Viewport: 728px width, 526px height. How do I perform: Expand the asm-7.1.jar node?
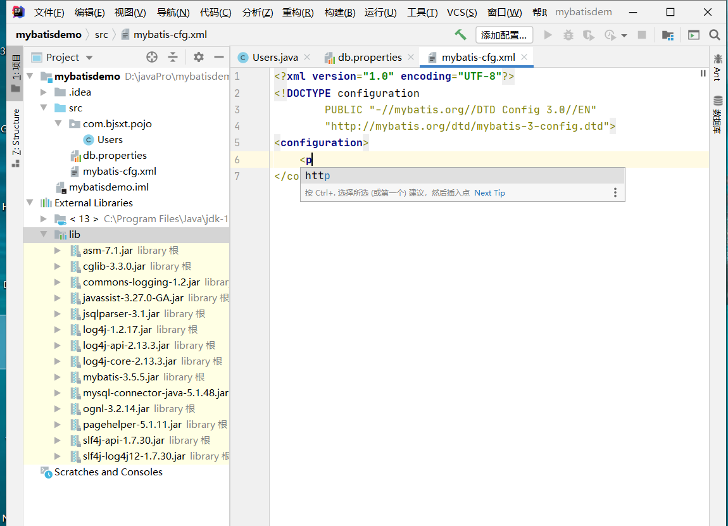(x=58, y=250)
